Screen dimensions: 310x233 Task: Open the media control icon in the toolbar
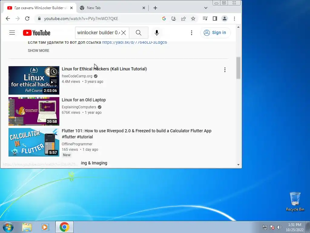(205, 19)
